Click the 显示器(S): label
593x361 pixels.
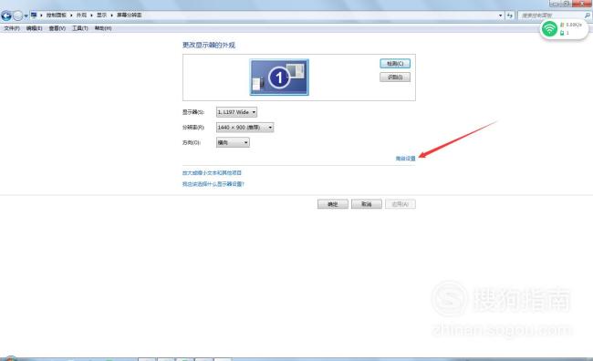tap(193, 112)
